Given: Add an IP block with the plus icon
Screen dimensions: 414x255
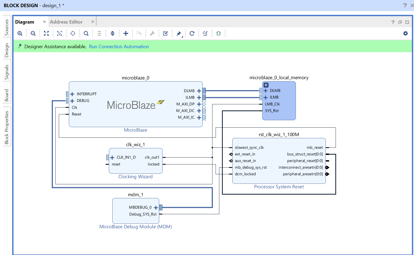Looking at the screenshot, I should (x=126, y=33).
